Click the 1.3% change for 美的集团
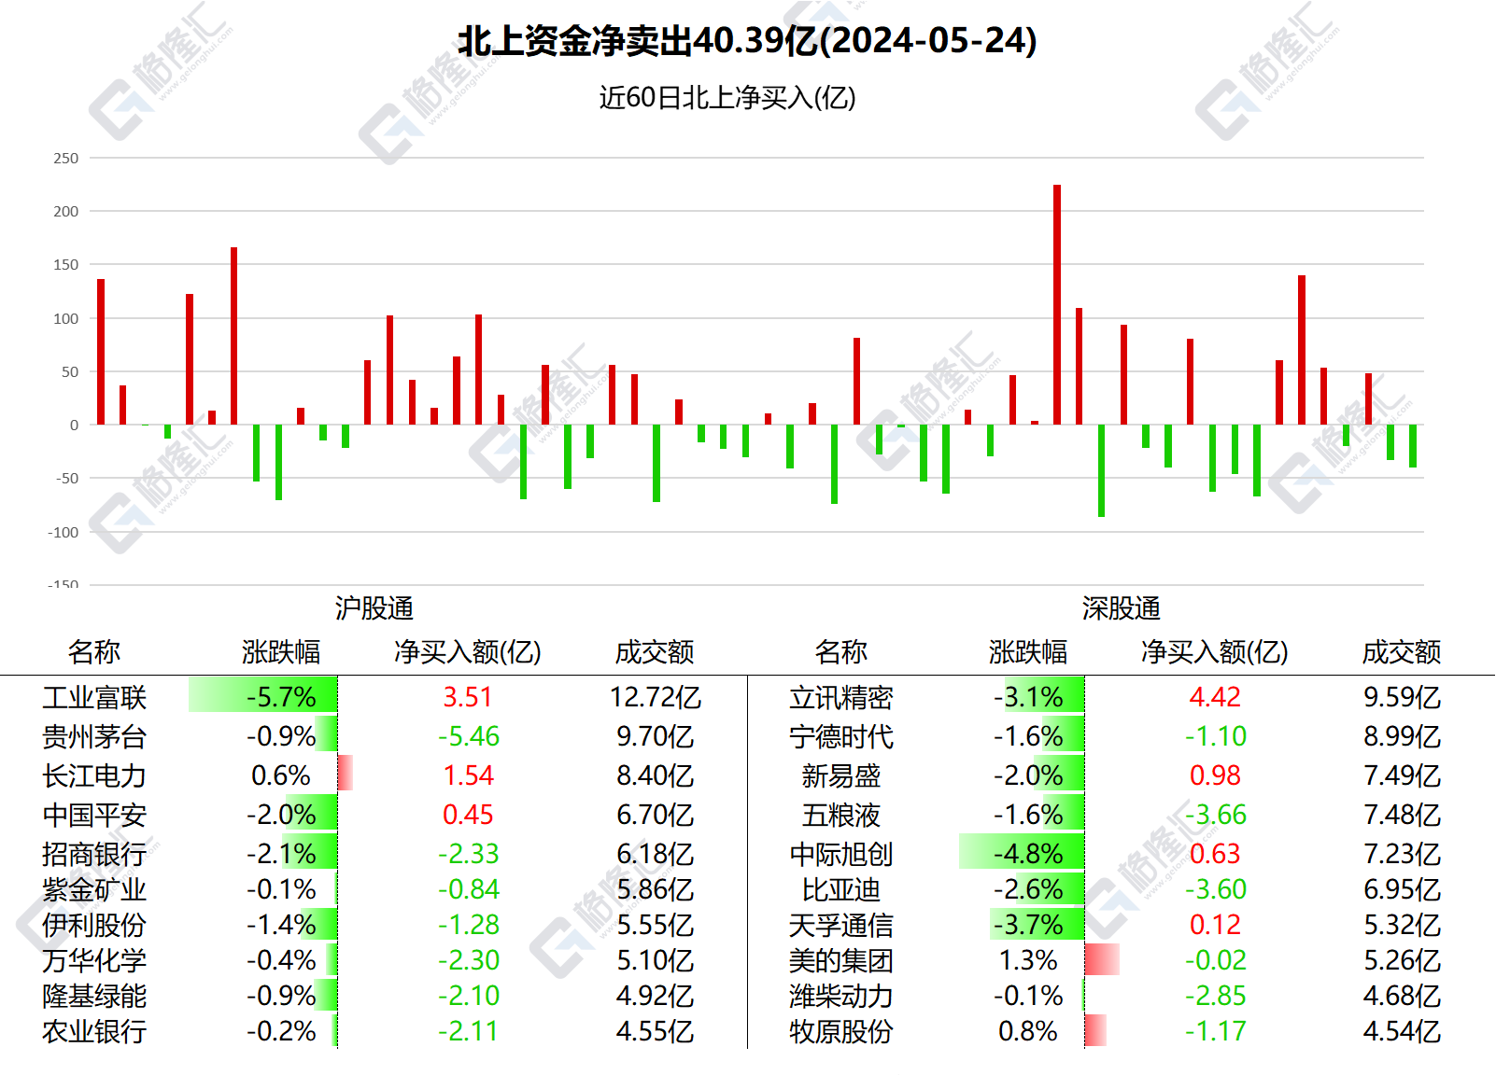This screenshot has height=1075, width=1496. tap(1028, 960)
